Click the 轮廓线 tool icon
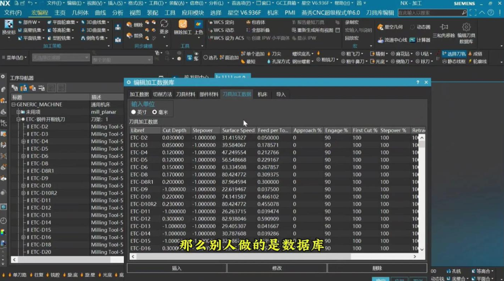 pyautogui.click(x=477, y=61)
